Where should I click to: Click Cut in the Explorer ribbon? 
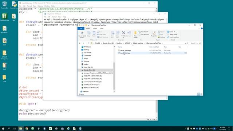click(99, 32)
